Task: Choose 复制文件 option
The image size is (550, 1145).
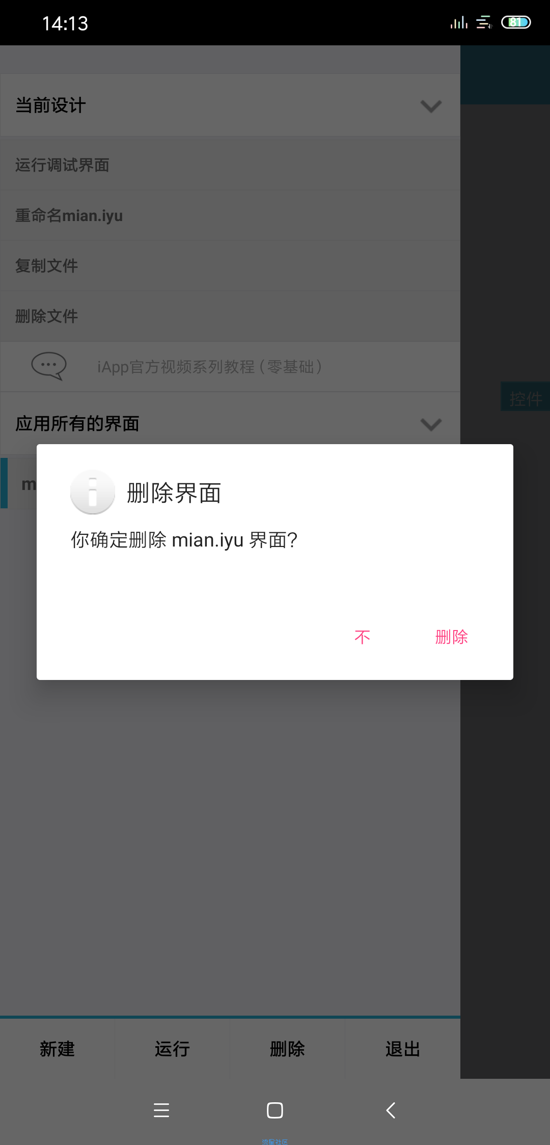Action: (230, 266)
